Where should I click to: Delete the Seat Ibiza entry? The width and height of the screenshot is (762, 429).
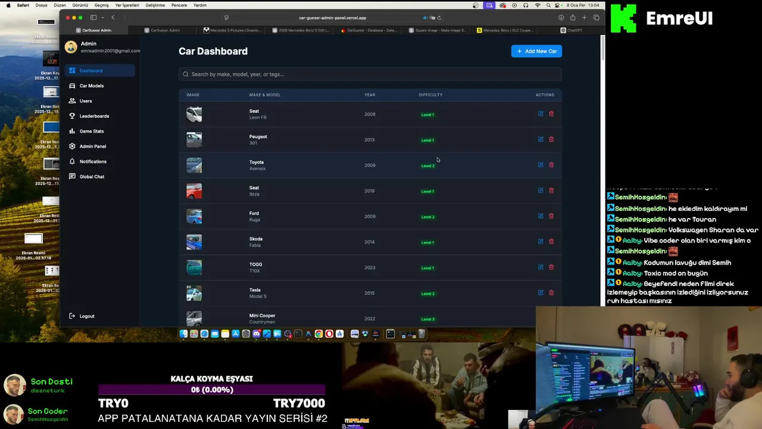[x=551, y=191]
